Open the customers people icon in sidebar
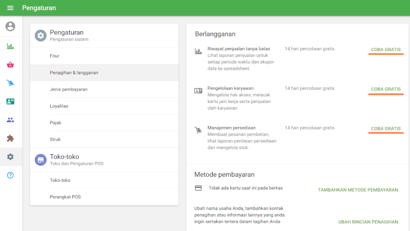 tap(10, 120)
